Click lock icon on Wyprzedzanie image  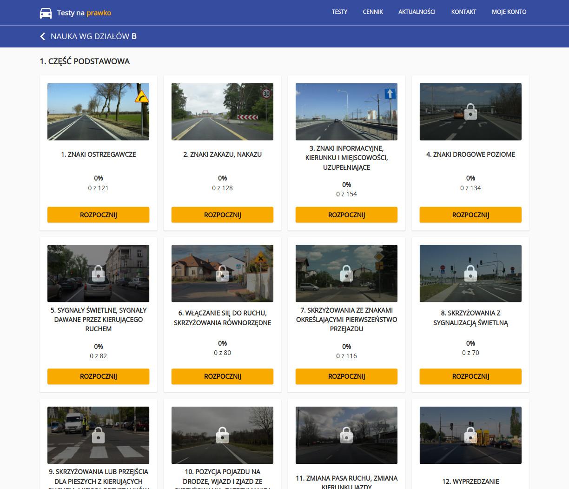coord(470,435)
